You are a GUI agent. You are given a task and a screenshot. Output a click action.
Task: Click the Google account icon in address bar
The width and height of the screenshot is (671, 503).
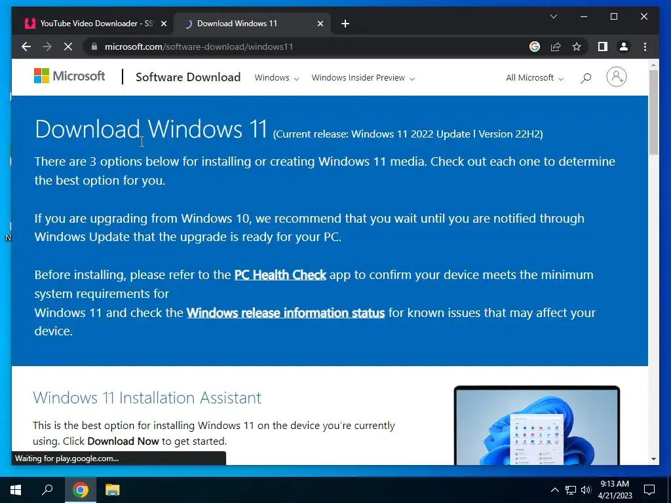point(535,47)
